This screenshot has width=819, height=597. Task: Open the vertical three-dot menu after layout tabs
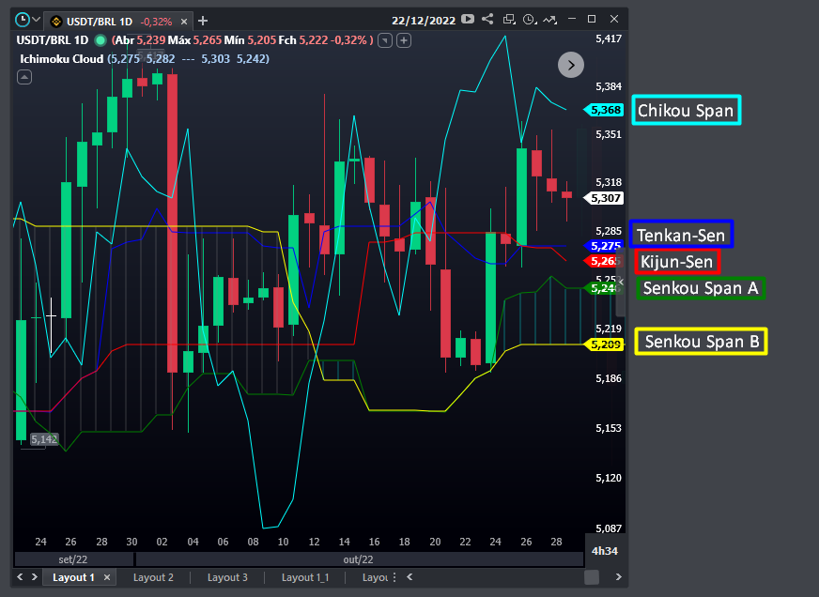[394, 577]
